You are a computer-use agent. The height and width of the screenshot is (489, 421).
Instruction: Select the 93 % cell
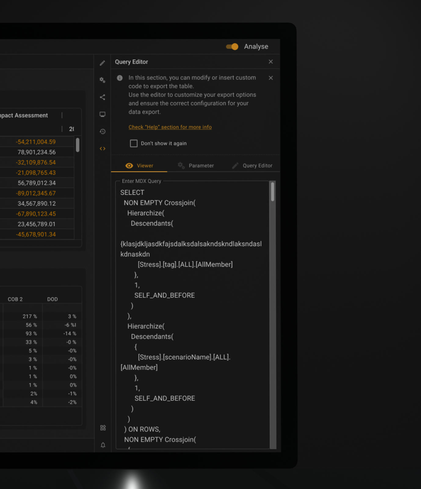tap(31, 333)
